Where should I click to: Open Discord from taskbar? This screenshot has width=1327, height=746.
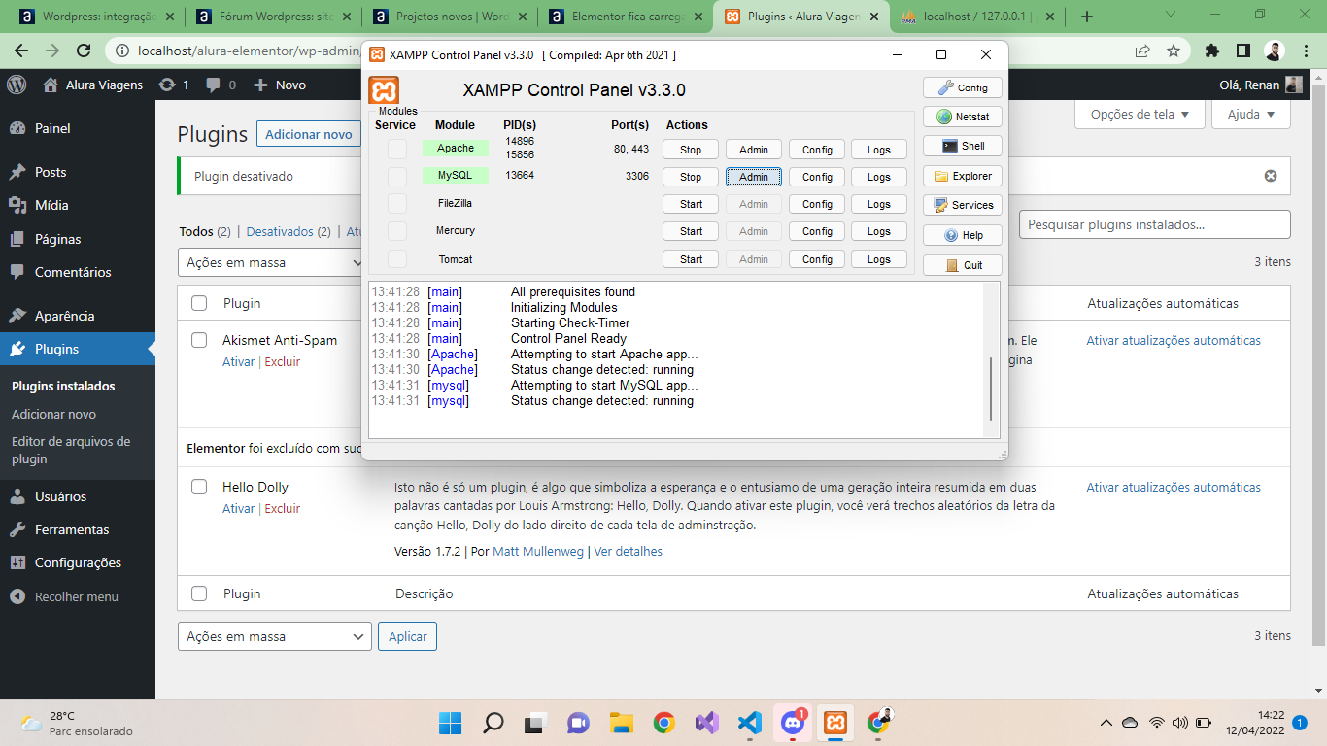(792, 723)
